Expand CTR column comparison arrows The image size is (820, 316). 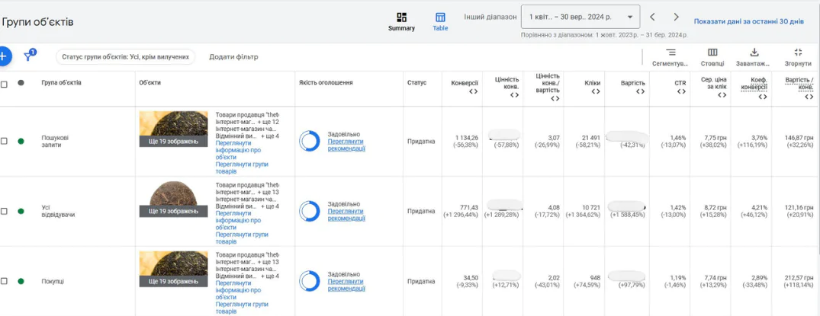(681, 91)
